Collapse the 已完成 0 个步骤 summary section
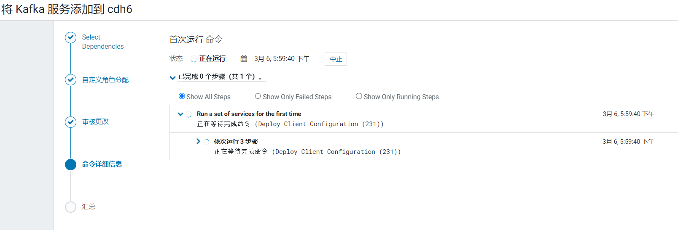 point(172,77)
